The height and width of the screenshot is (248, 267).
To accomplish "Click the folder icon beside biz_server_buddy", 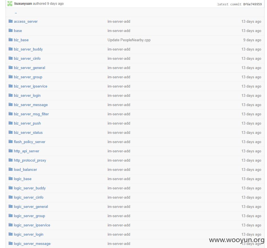I will pos(11,49).
